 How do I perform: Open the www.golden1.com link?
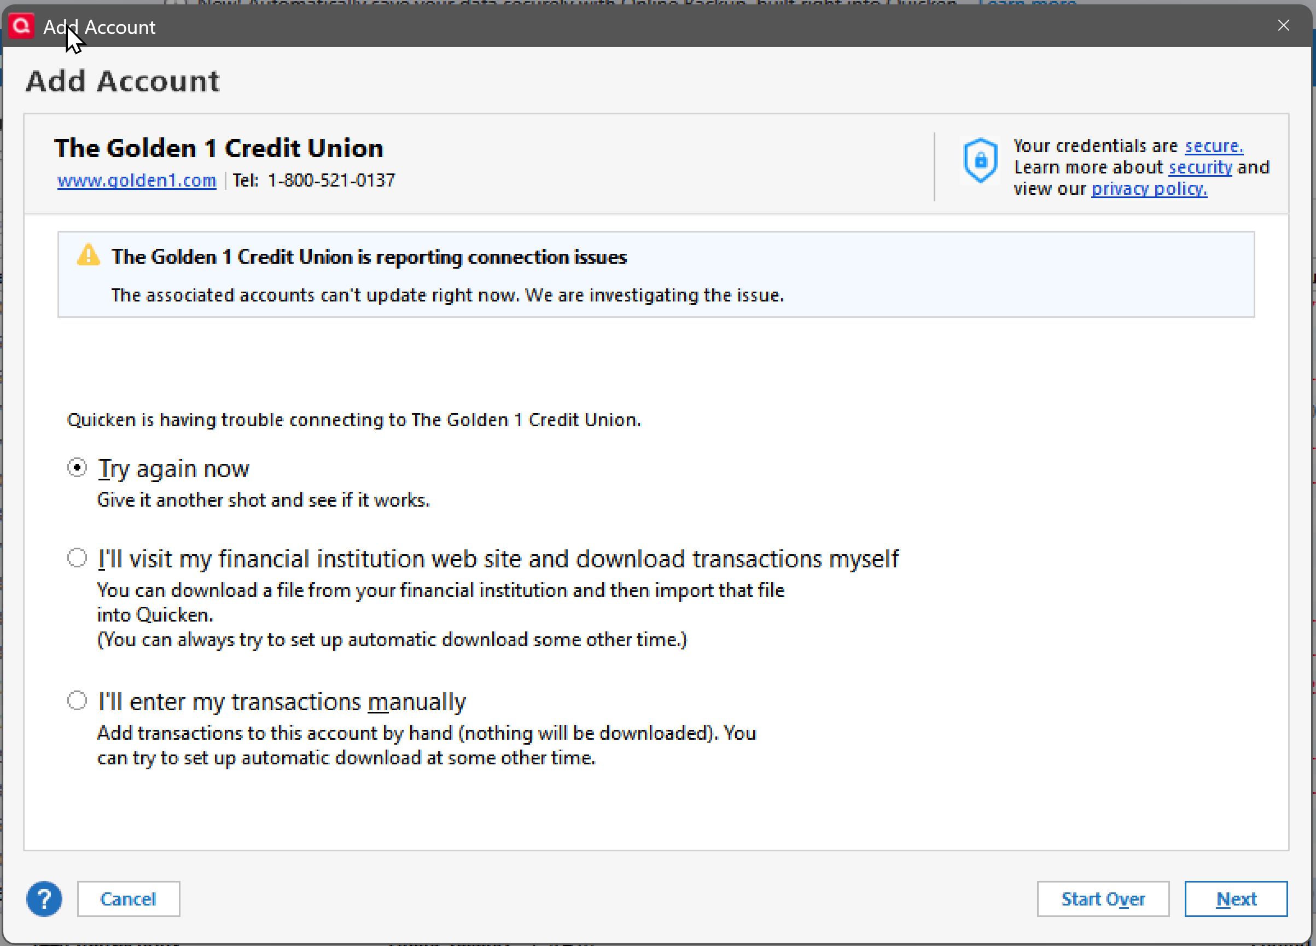pos(136,181)
